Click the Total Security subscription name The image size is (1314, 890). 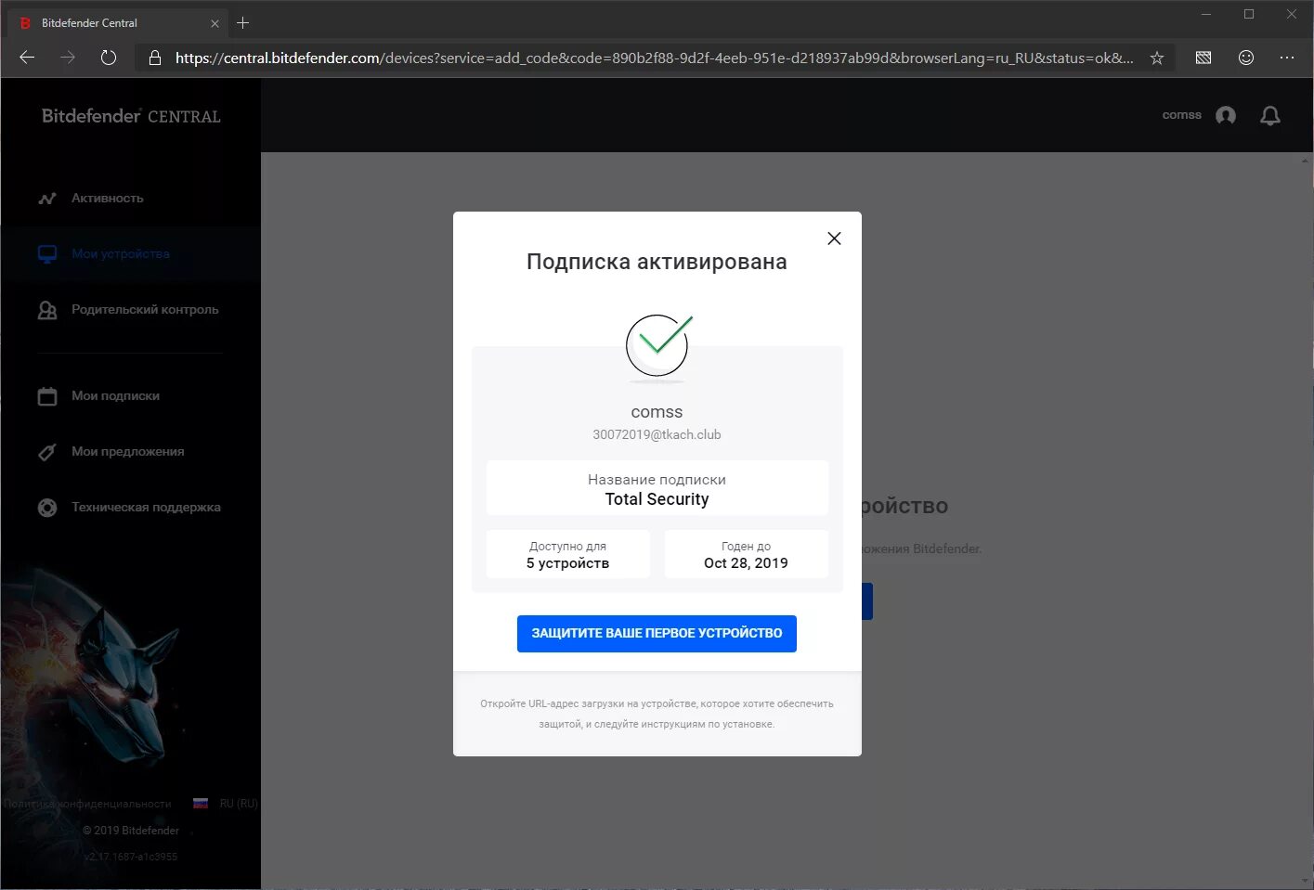657,499
